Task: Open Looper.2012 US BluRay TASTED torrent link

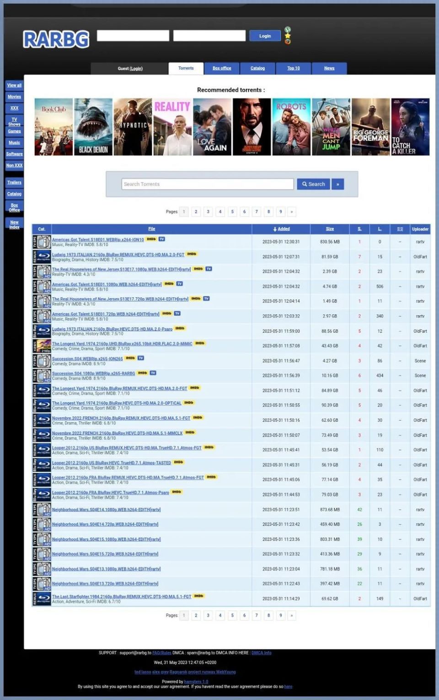Action: click(112, 463)
